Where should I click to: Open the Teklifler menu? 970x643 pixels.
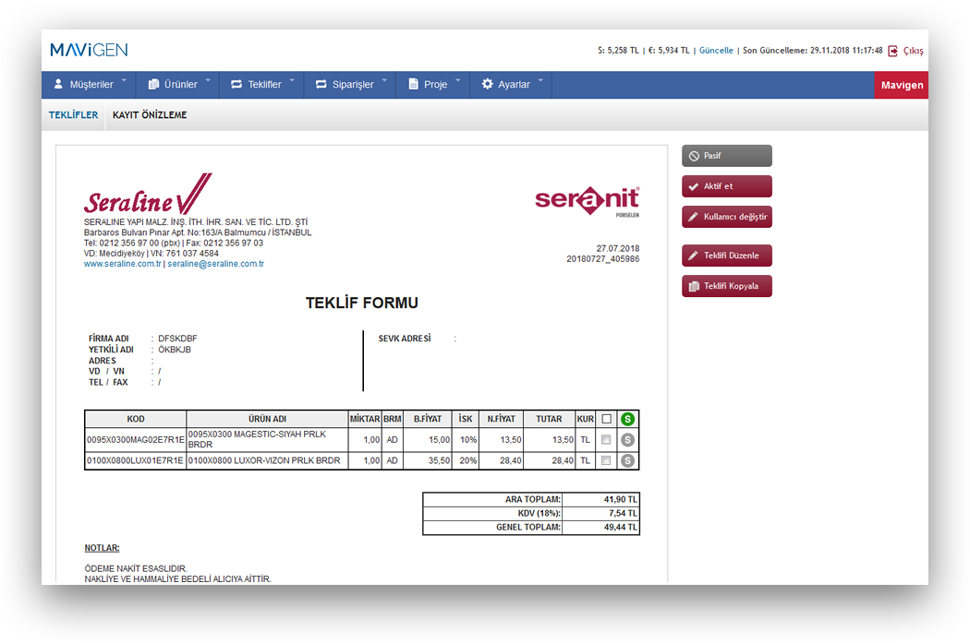point(263,84)
